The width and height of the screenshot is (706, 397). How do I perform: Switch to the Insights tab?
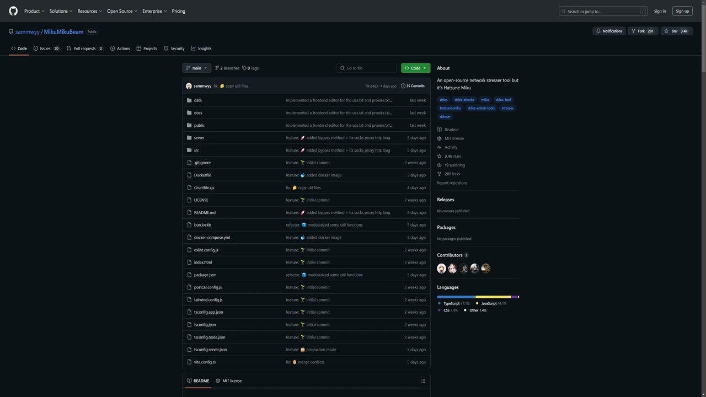pos(201,49)
